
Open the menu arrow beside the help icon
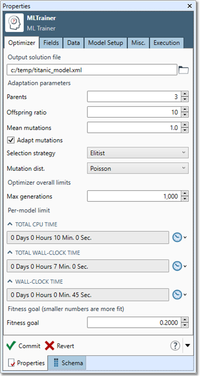(x=187, y=346)
